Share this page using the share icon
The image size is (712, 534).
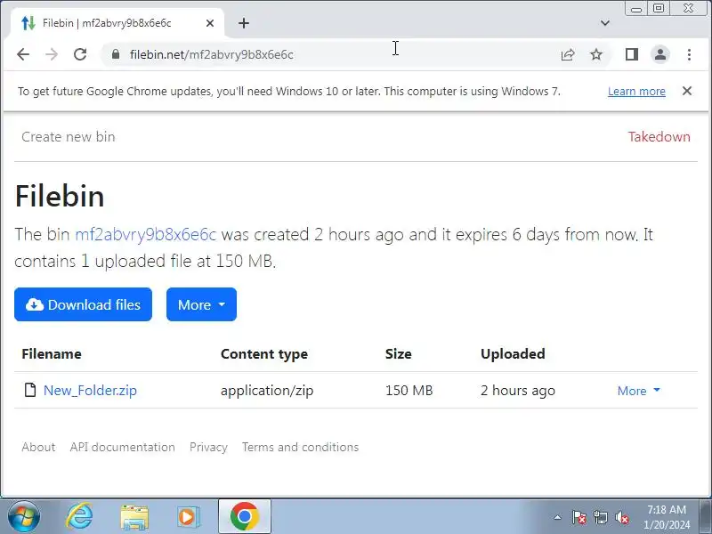(x=568, y=54)
